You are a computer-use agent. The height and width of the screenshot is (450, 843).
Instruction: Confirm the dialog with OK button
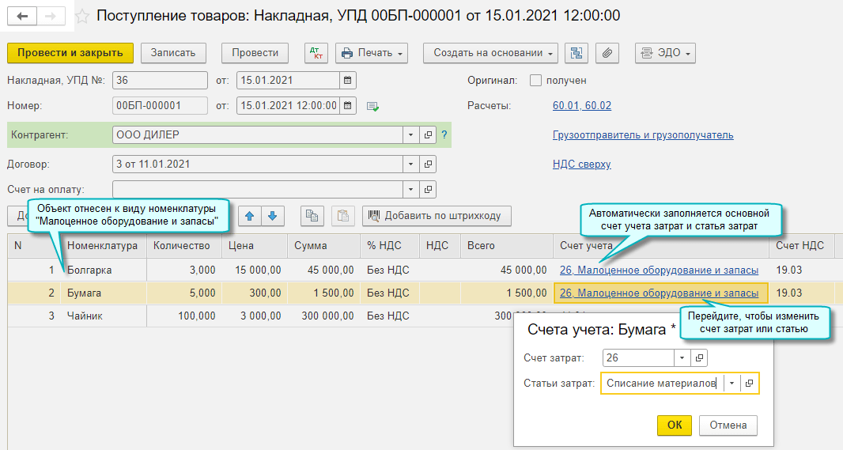tap(674, 425)
